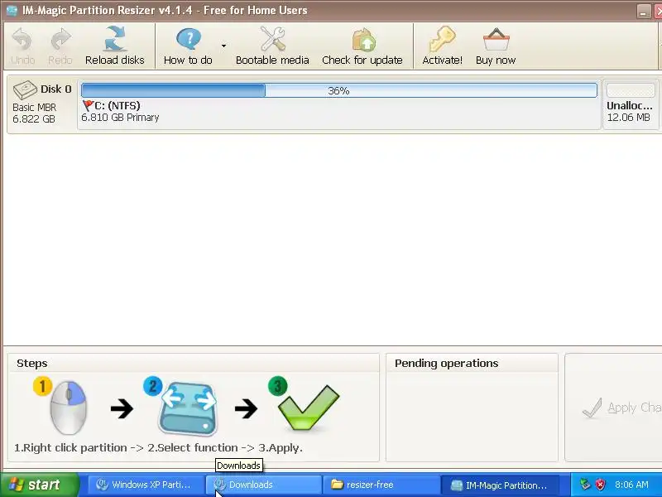Minimize the IM-Magic Partition Resizer window
Image resolution: width=662 pixels, height=497 pixels.
pos(644,11)
